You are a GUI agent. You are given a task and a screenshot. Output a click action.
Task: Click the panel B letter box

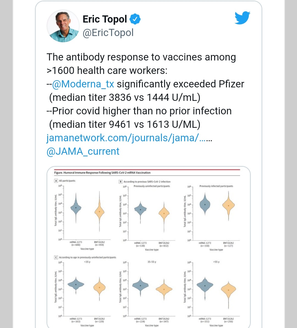coord(121,182)
